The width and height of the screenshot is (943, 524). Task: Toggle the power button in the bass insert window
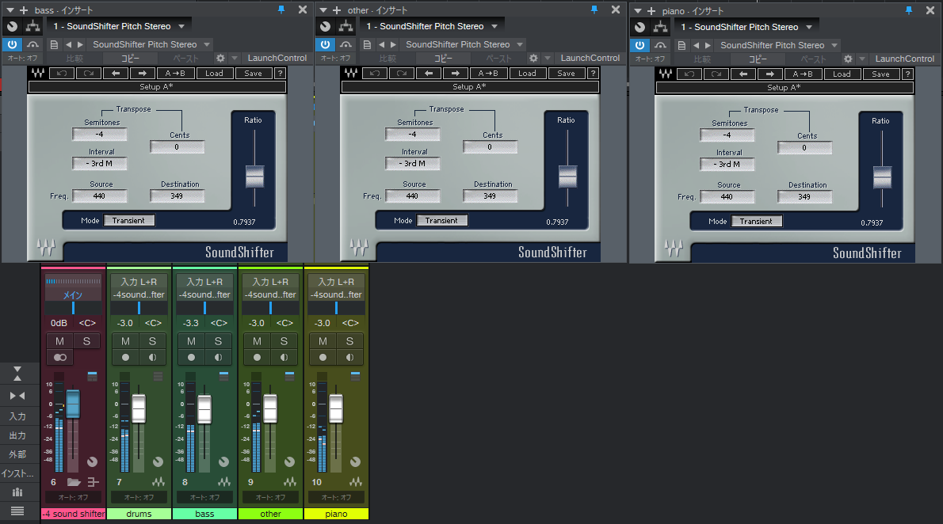tap(12, 44)
